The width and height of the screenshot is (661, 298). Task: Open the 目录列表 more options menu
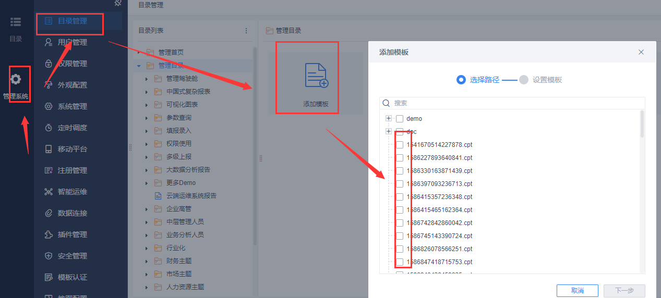(247, 31)
